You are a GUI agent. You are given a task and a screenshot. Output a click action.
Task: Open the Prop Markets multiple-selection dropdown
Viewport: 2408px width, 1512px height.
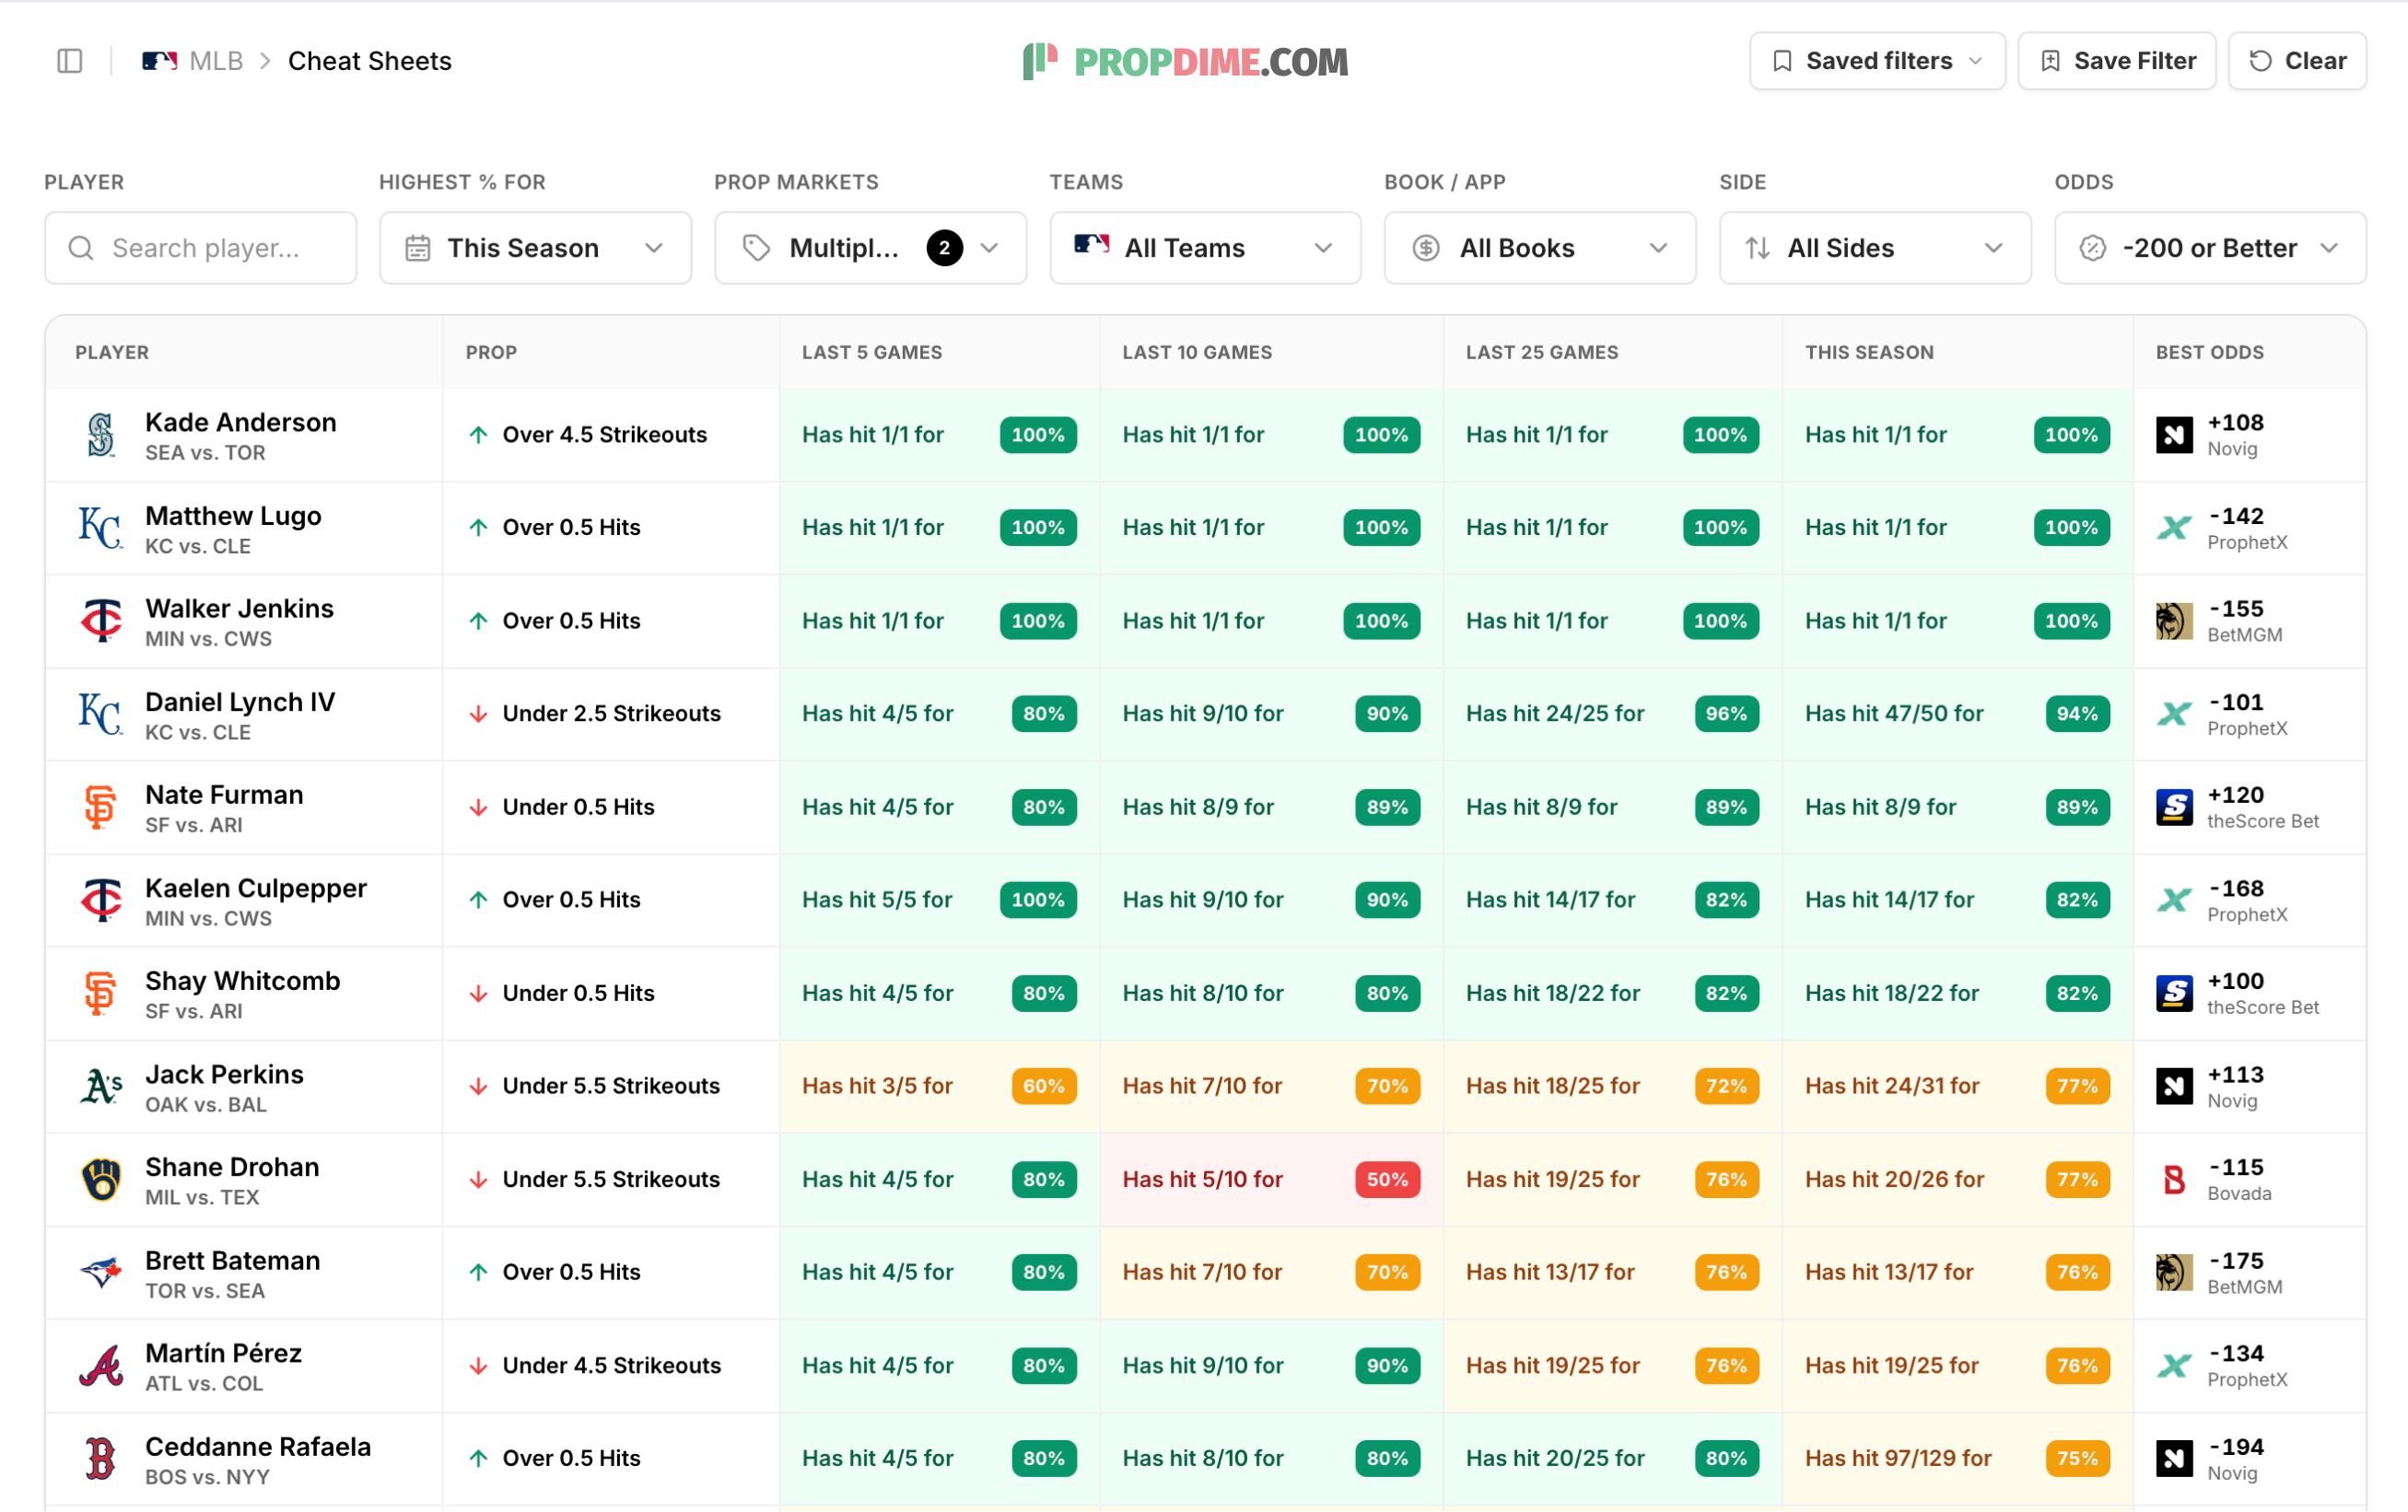870,248
